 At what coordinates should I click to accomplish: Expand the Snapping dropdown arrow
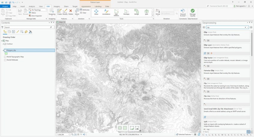click(52, 16)
